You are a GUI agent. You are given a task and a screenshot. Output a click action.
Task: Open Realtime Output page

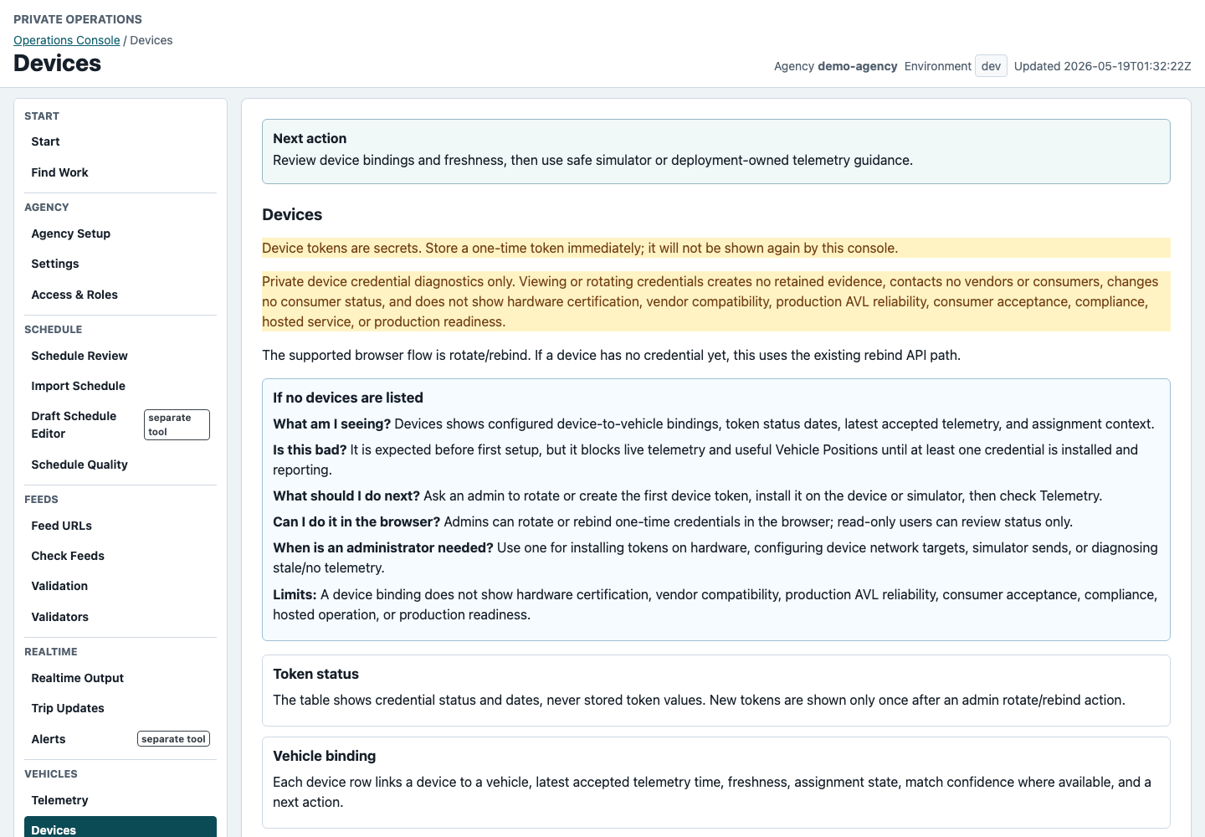[x=120, y=678]
